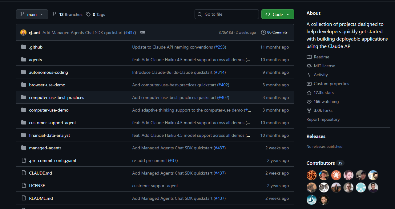Open the main branch dropdown

32,14
